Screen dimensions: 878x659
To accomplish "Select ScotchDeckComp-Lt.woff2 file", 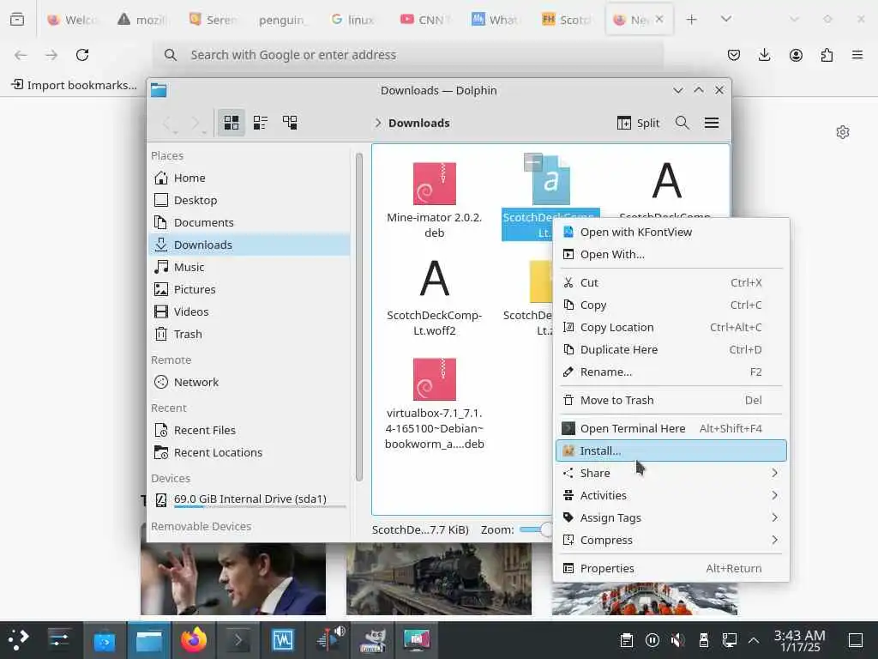I will click(x=435, y=298).
